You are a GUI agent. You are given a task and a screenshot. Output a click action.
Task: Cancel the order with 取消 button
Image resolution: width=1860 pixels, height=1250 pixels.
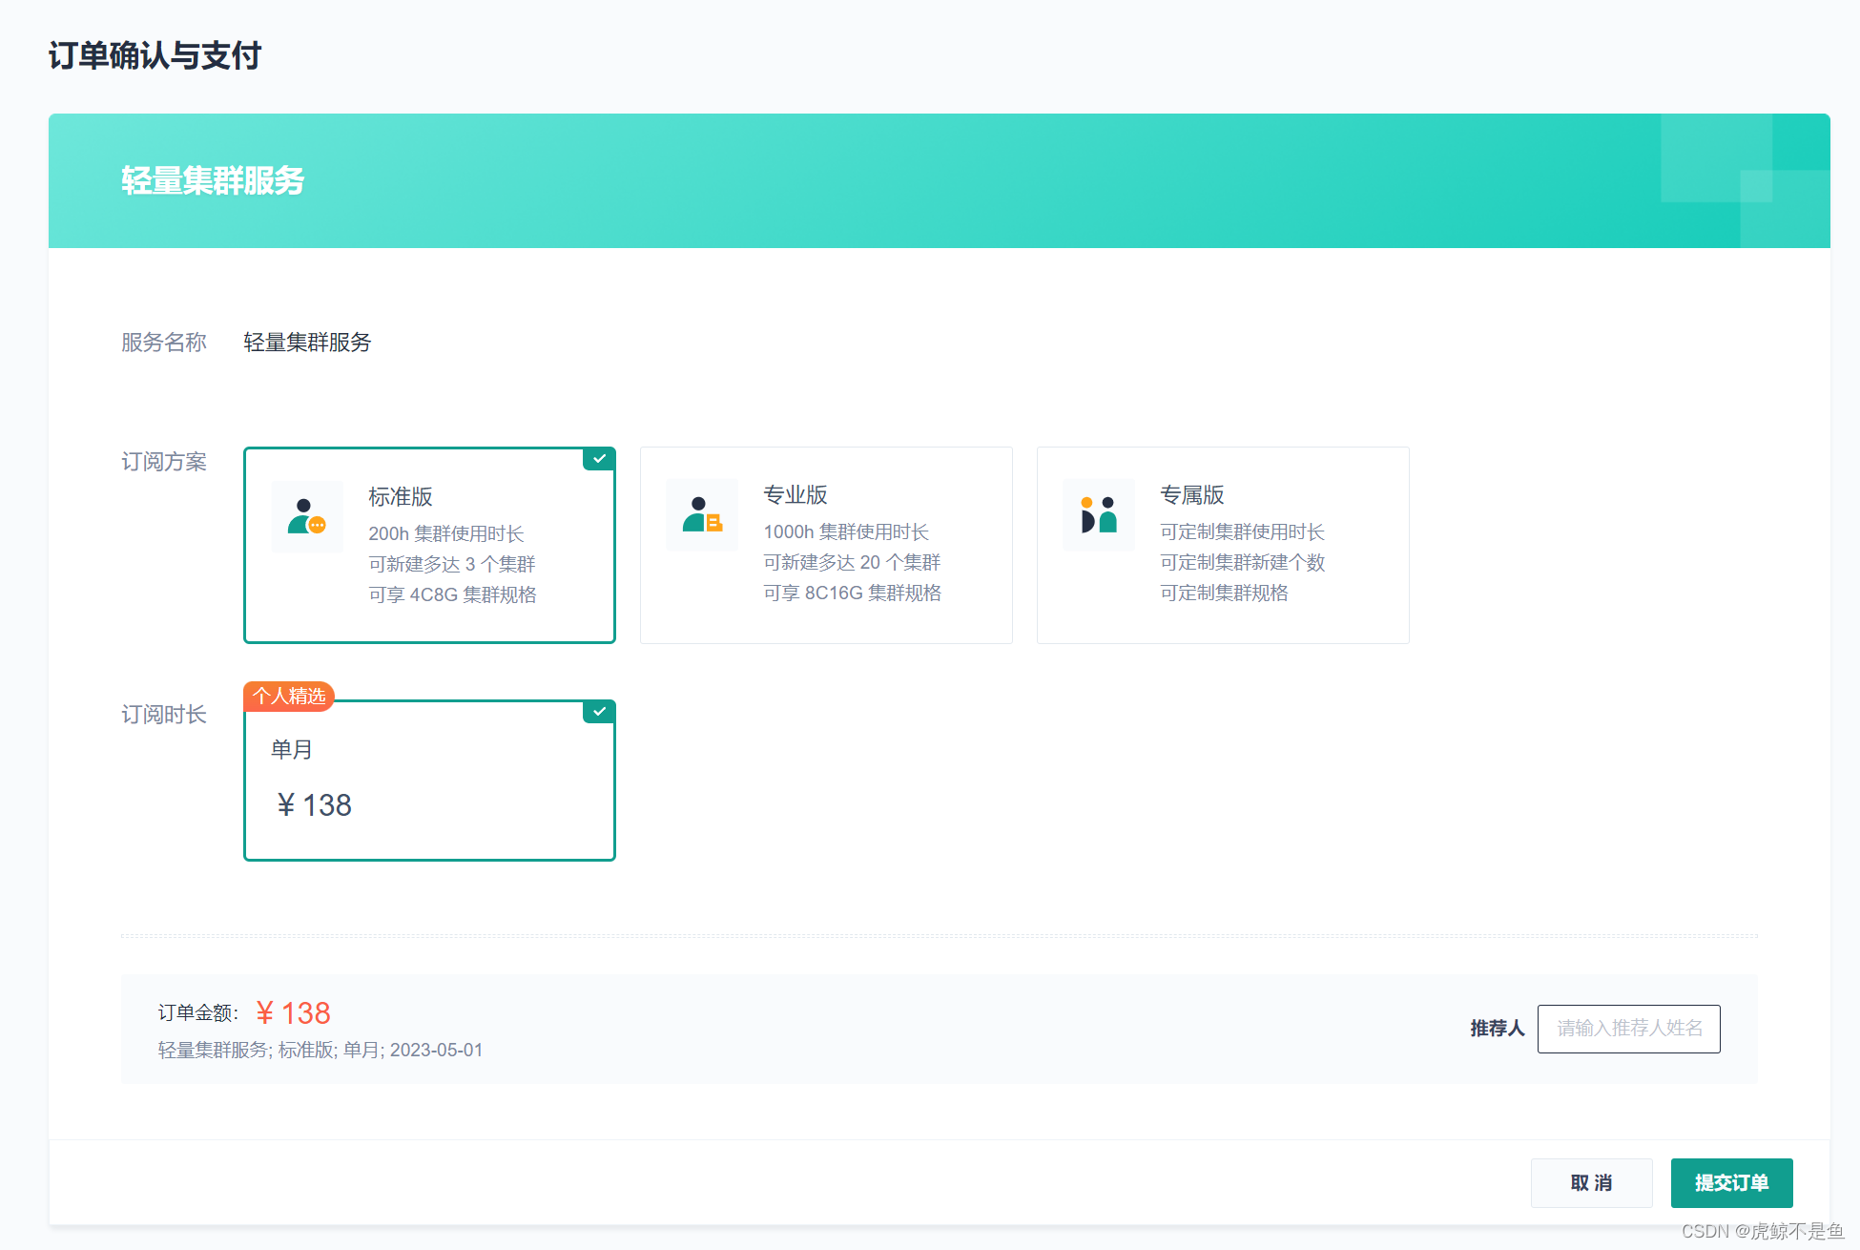coord(1591,1183)
